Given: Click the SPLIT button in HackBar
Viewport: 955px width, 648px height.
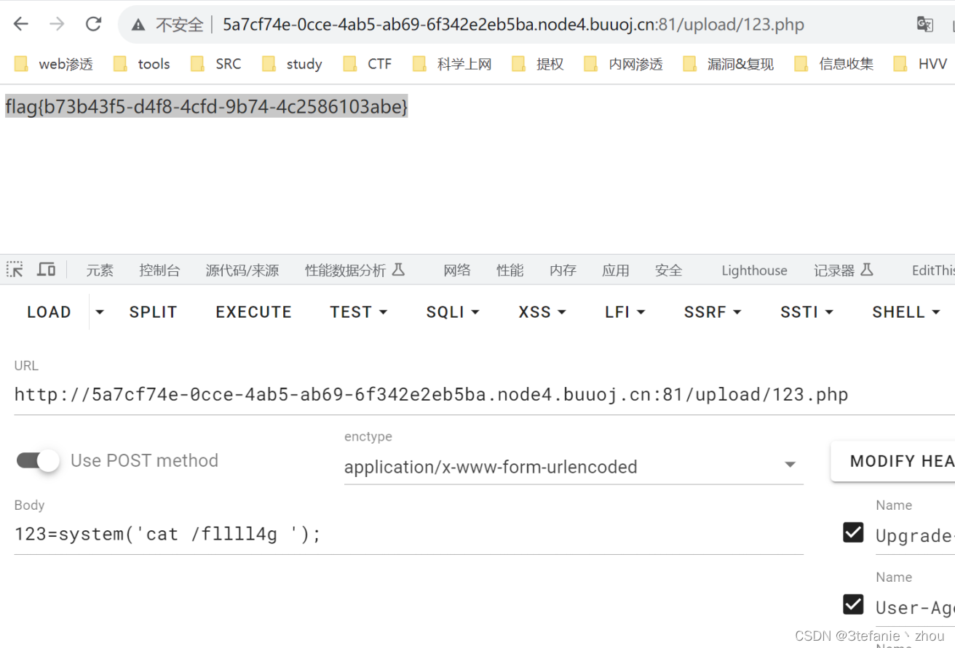Looking at the screenshot, I should tap(153, 312).
